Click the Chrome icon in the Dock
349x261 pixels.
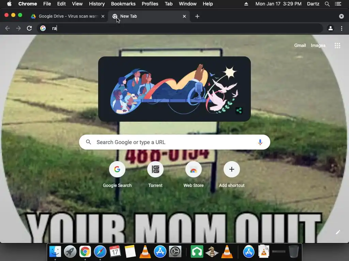[85, 252]
